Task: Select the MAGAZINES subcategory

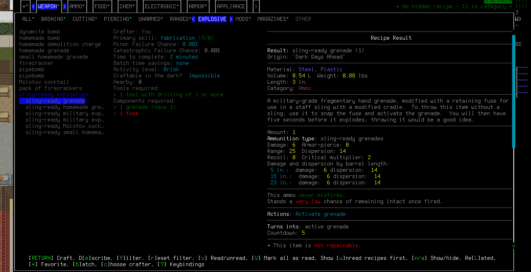Action: (273, 19)
